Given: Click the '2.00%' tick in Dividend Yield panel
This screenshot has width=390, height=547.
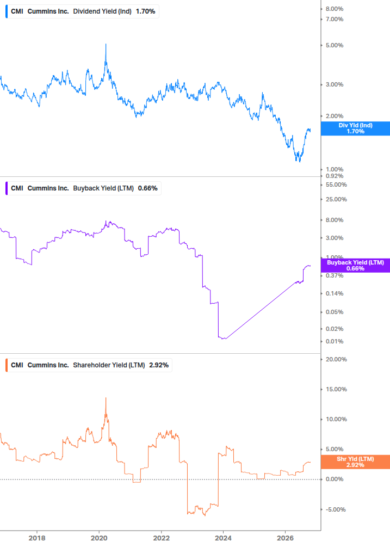Looking at the screenshot, I should 334,116.
